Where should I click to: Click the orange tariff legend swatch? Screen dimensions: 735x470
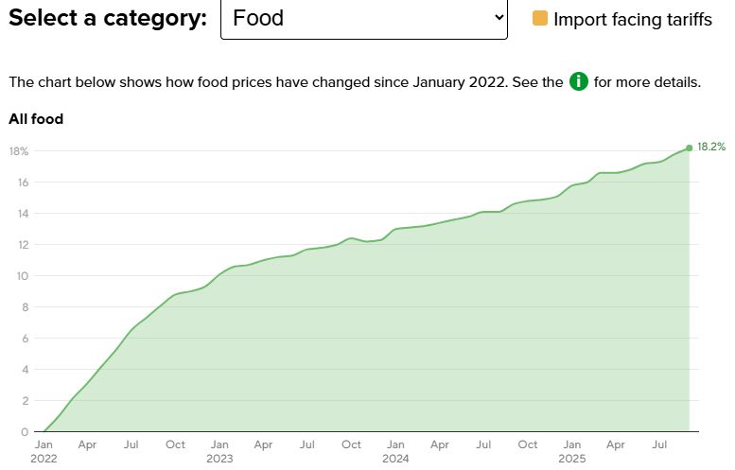pos(540,18)
